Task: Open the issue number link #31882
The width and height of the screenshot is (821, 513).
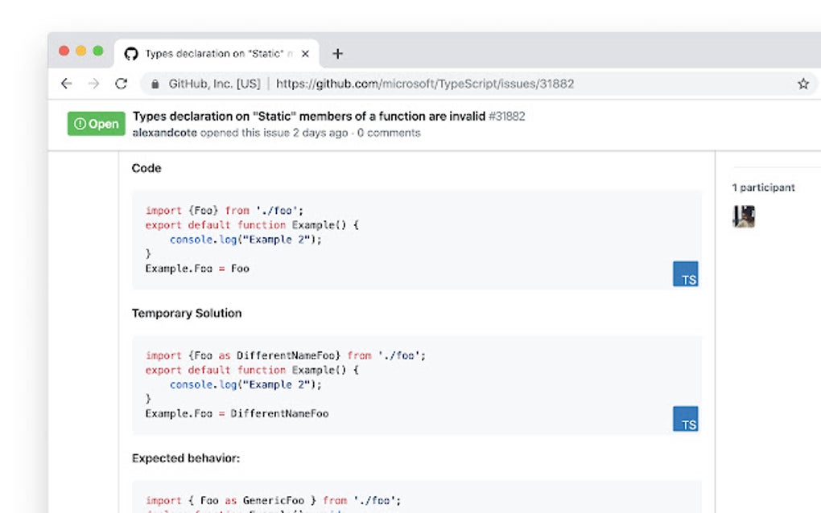Action: click(x=507, y=116)
